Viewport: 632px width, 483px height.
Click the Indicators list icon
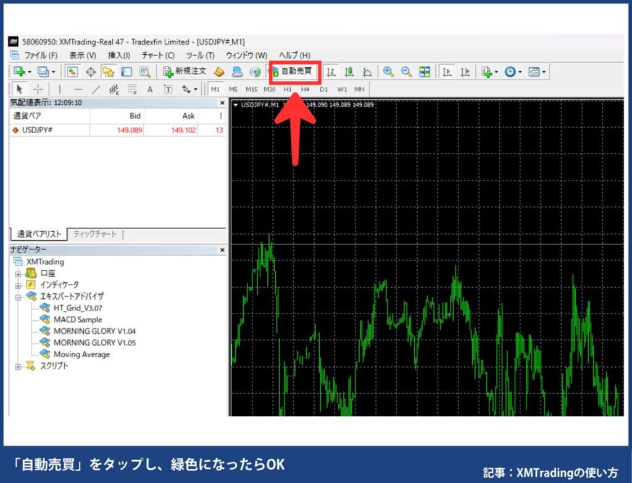[x=486, y=71]
